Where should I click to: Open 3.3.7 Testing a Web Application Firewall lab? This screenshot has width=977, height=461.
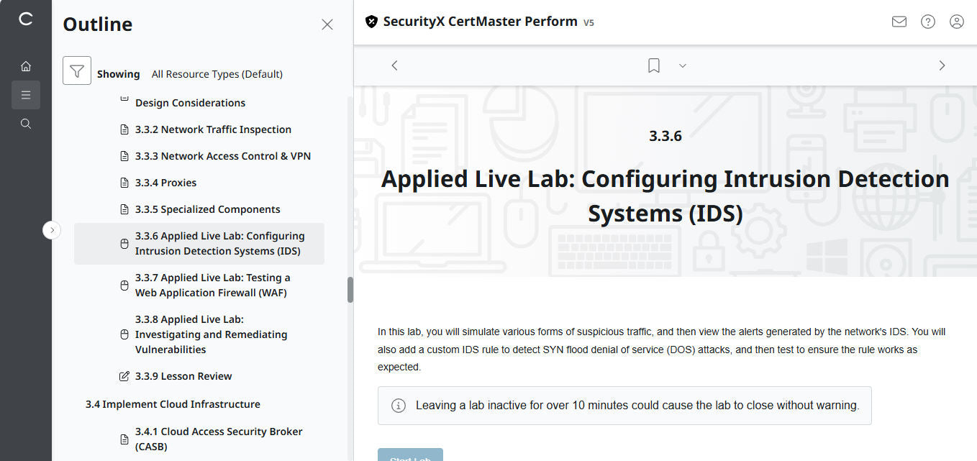pyautogui.click(x=212, y=285)
